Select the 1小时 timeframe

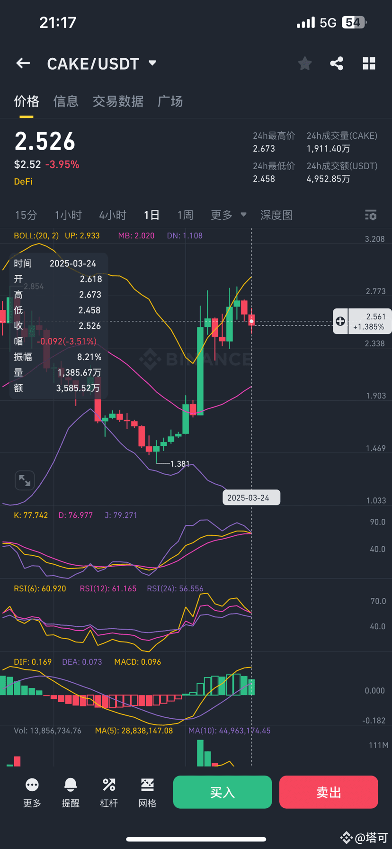tap(68, 215)
